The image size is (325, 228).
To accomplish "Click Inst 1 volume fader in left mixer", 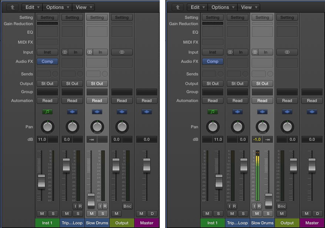I will click(x=42, y=181).
